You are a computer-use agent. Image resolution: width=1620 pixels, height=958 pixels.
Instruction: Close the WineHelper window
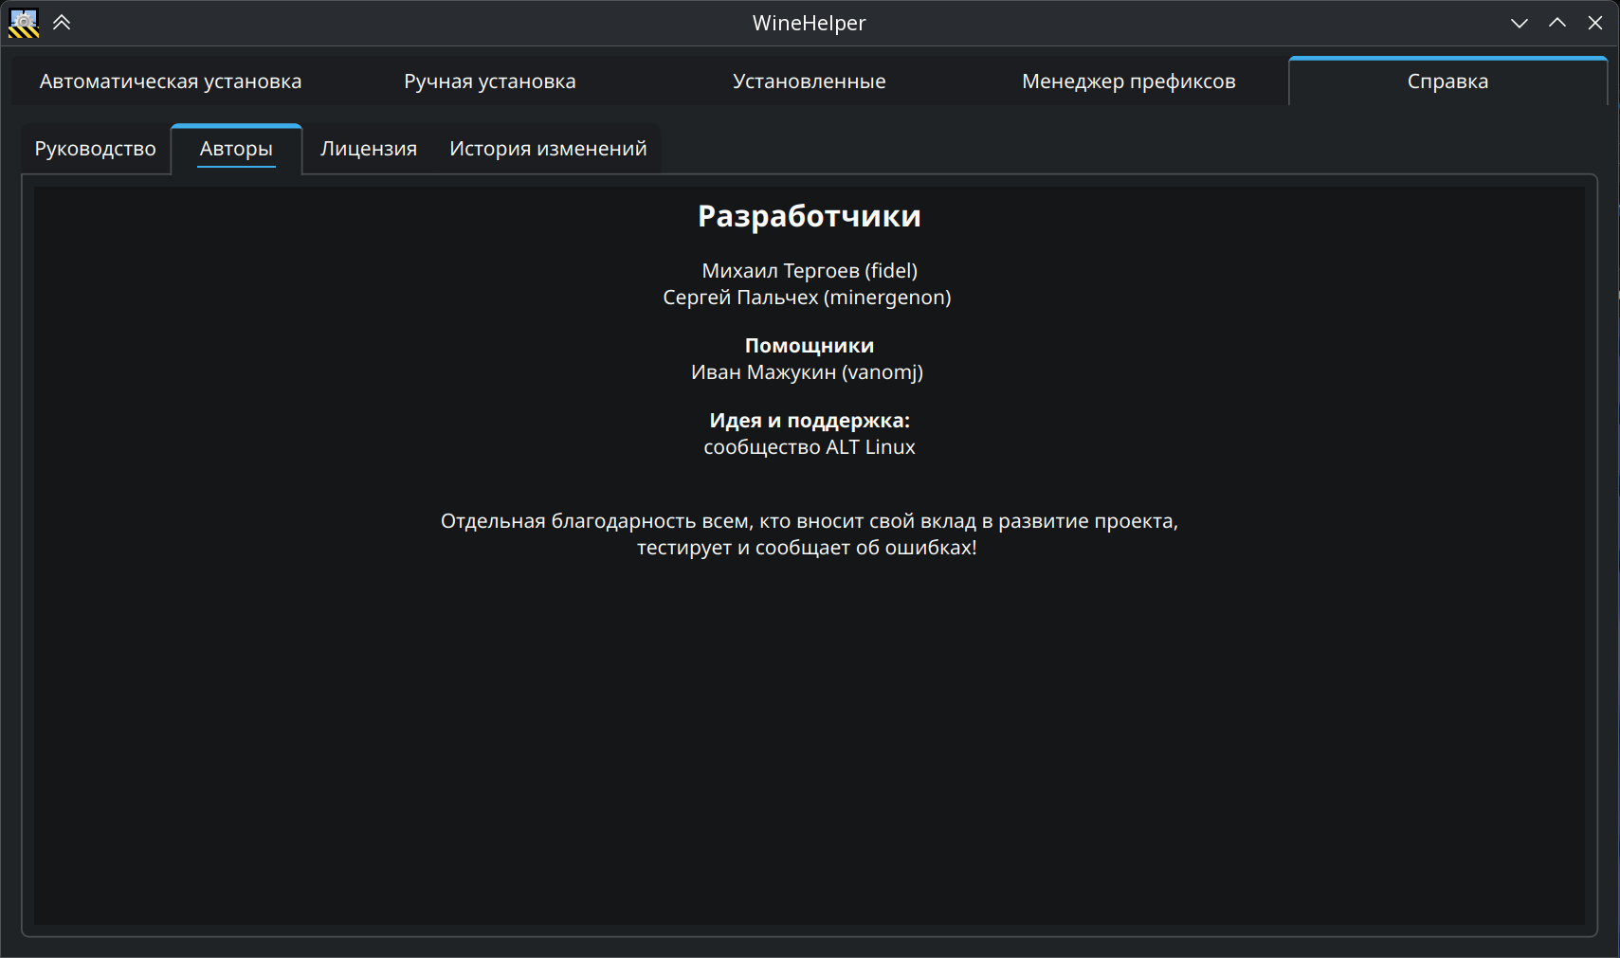click(1595, 23)
